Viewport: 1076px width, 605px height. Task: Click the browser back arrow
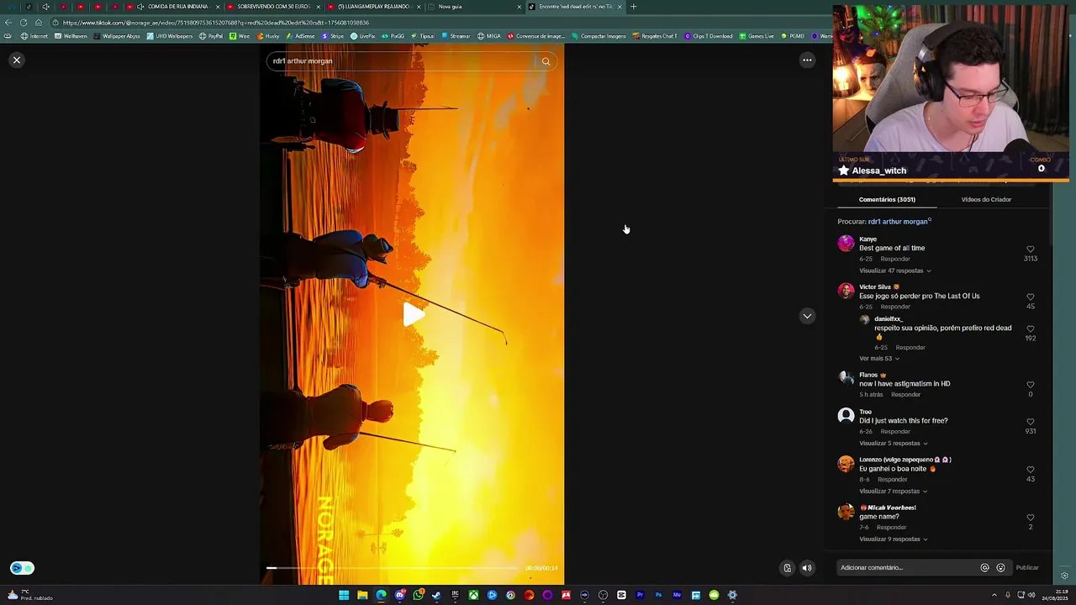click(8, 23)
